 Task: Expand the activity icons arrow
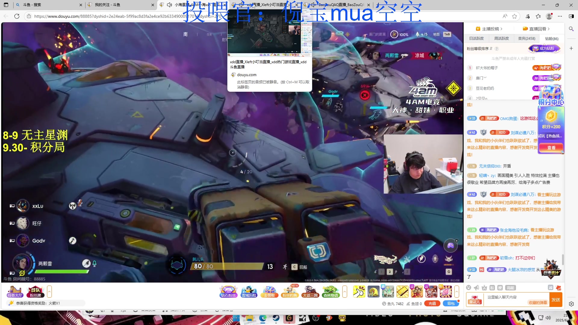pos(345,291)
